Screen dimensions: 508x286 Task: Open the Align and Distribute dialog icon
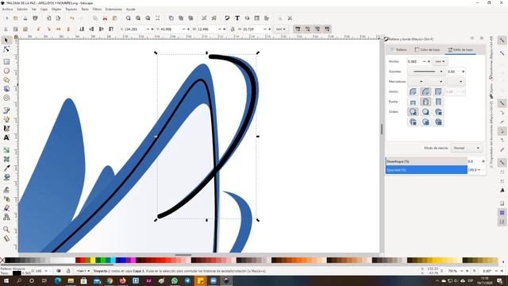click(x=267, y=18)
